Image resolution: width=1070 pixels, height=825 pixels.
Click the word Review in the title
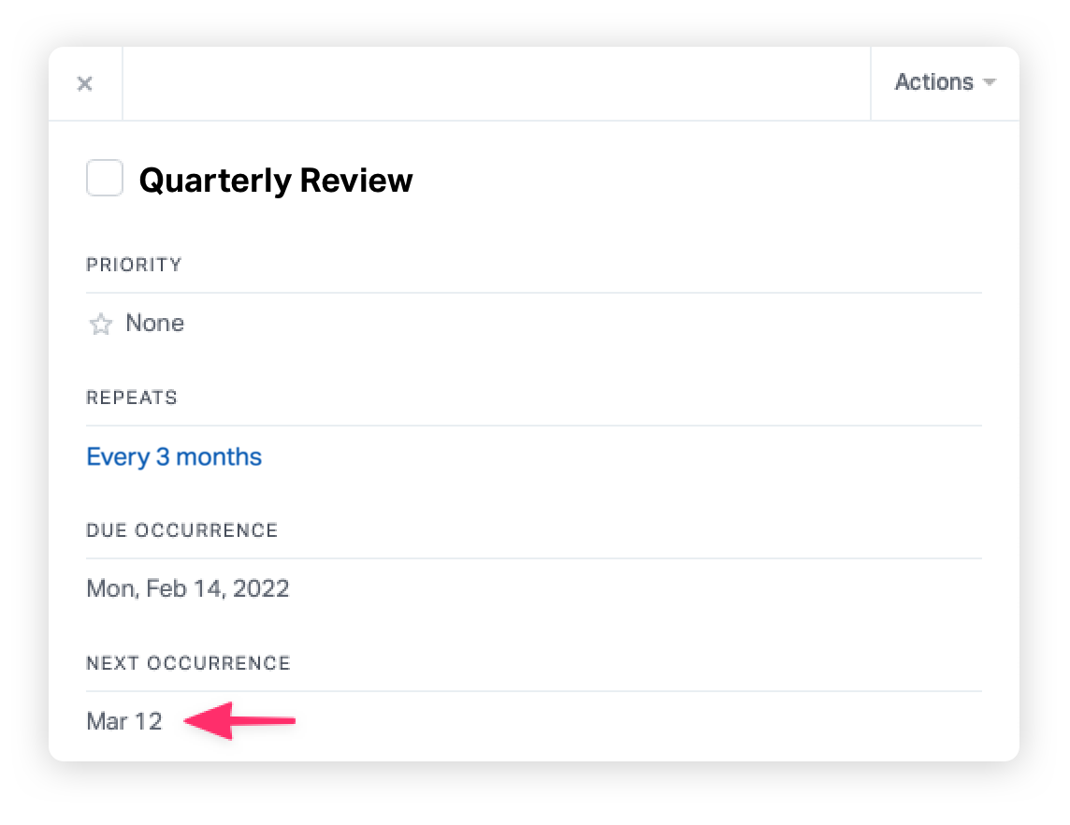coord(356,181)
